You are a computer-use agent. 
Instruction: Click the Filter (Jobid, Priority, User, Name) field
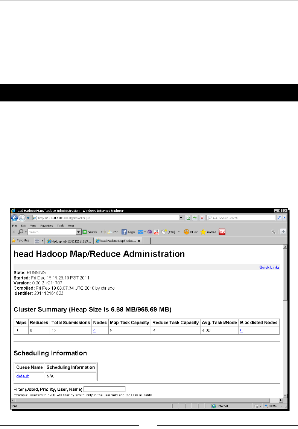105,389
